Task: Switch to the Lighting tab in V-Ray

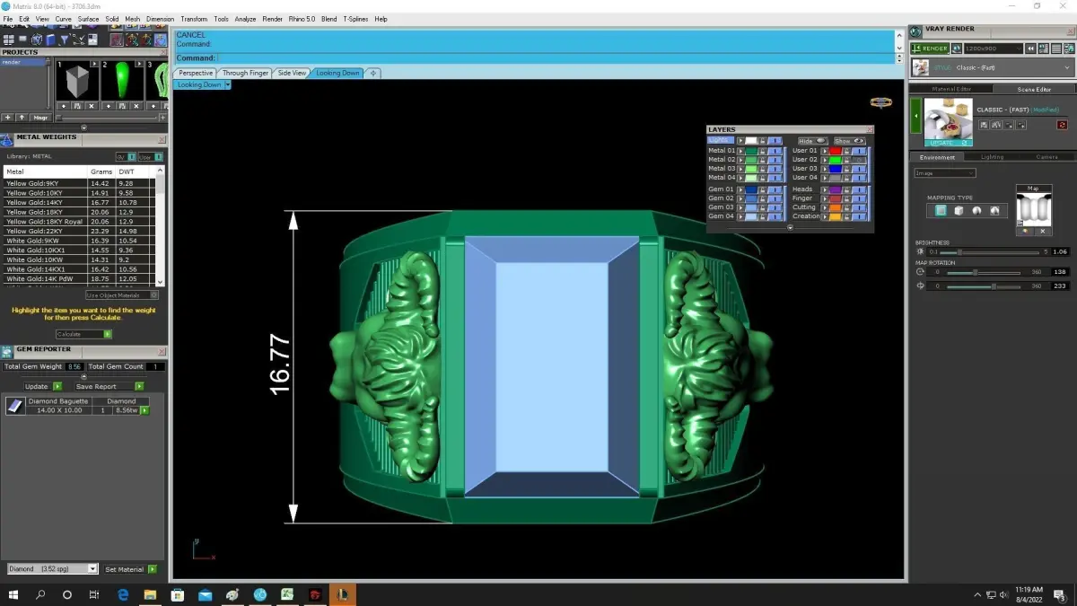Action: pos(992,157)
